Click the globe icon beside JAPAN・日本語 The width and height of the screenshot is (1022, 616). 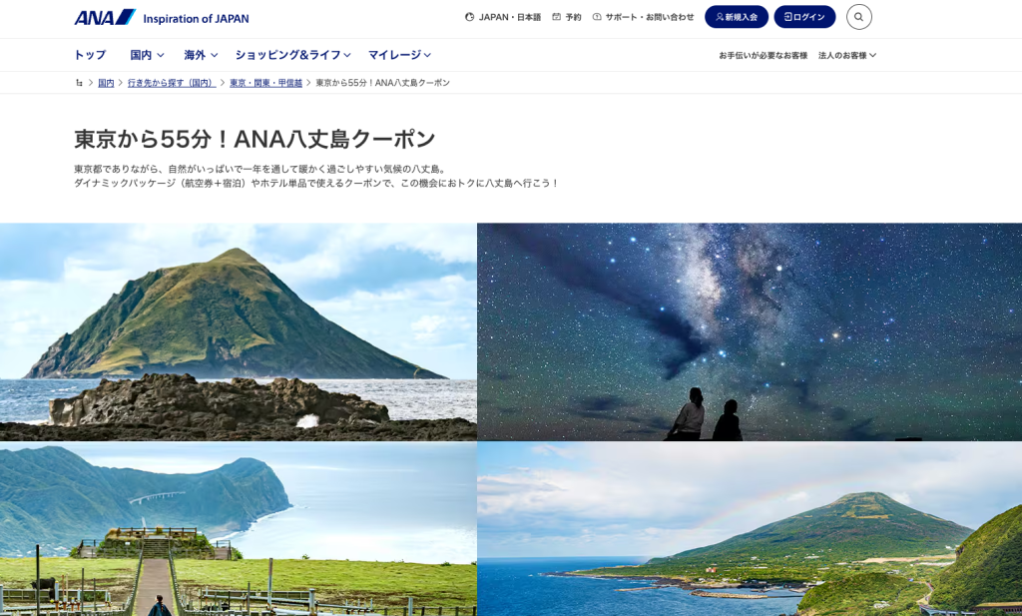click(x=469, y=17)
